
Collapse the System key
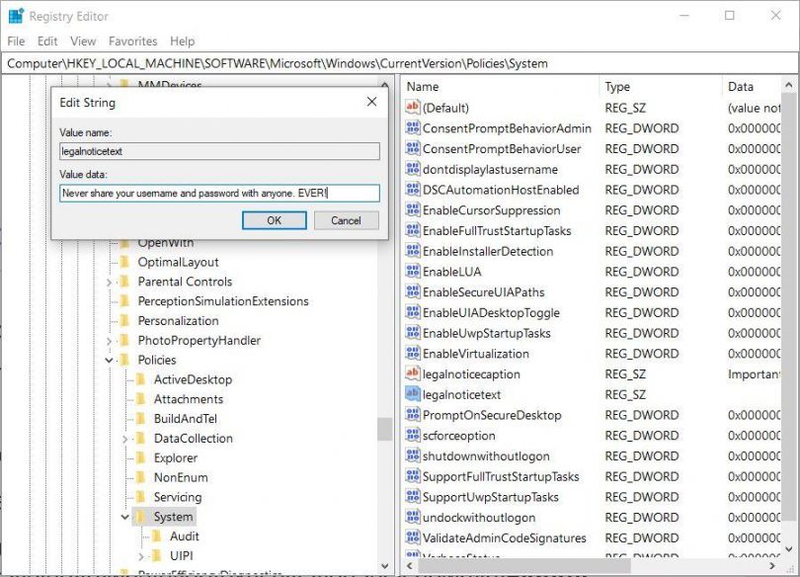click(x=122, y=517)
